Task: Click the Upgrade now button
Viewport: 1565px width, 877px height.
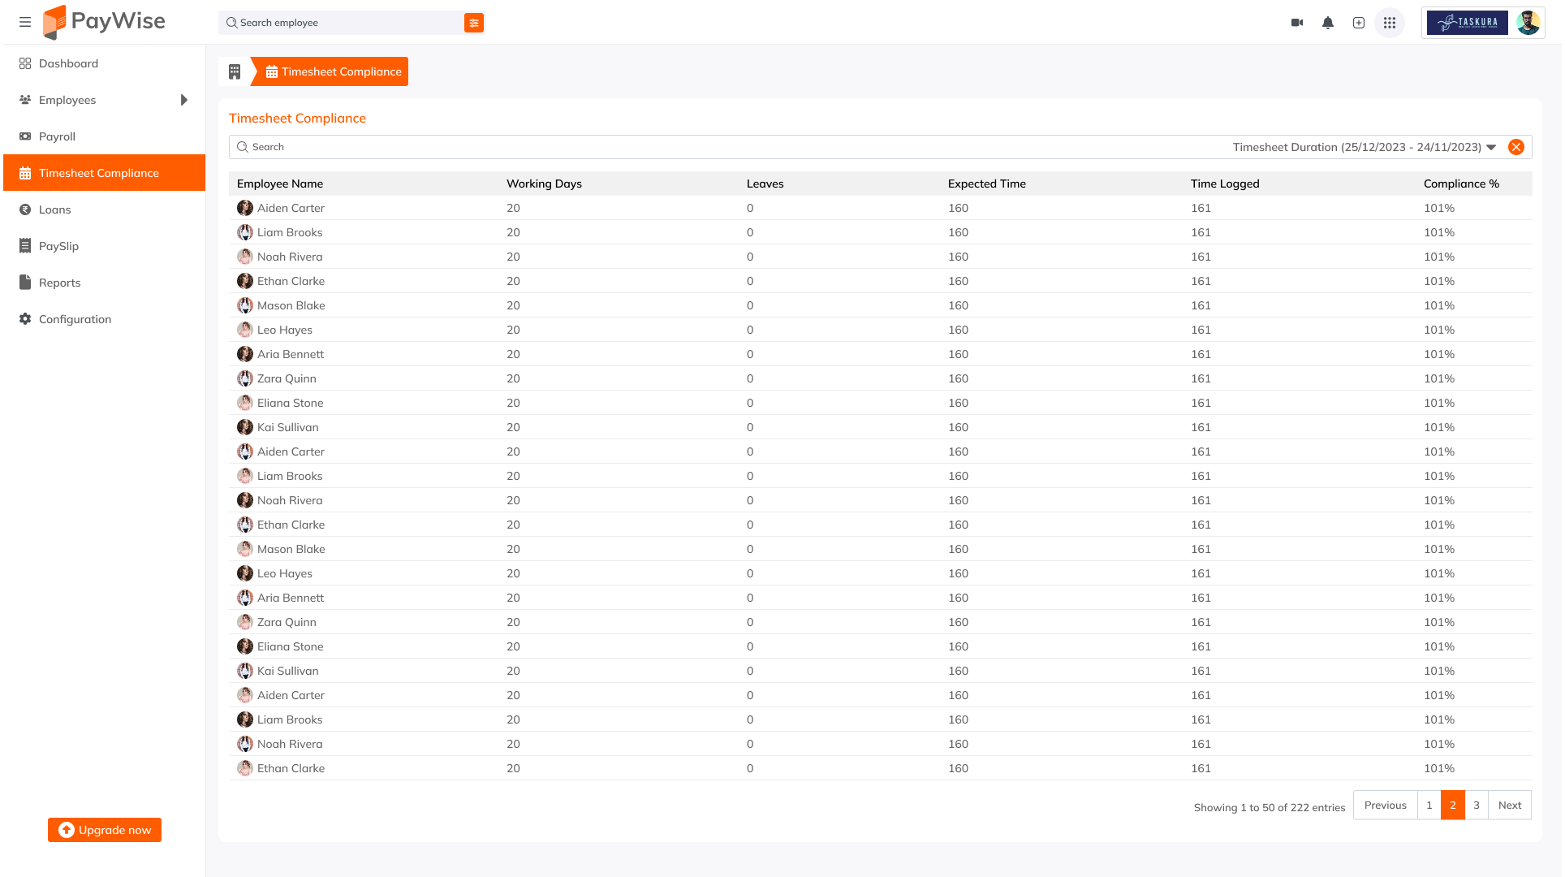Action: coord(105,830)
